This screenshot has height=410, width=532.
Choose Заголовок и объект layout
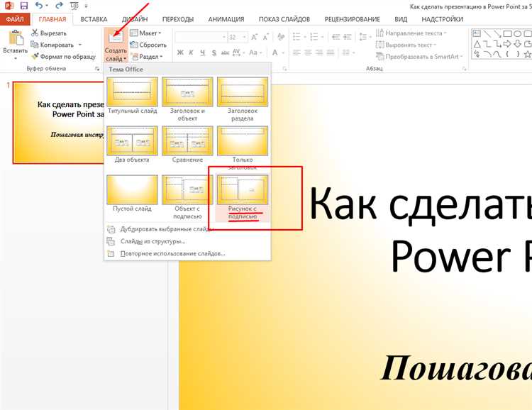click(187, 99)
